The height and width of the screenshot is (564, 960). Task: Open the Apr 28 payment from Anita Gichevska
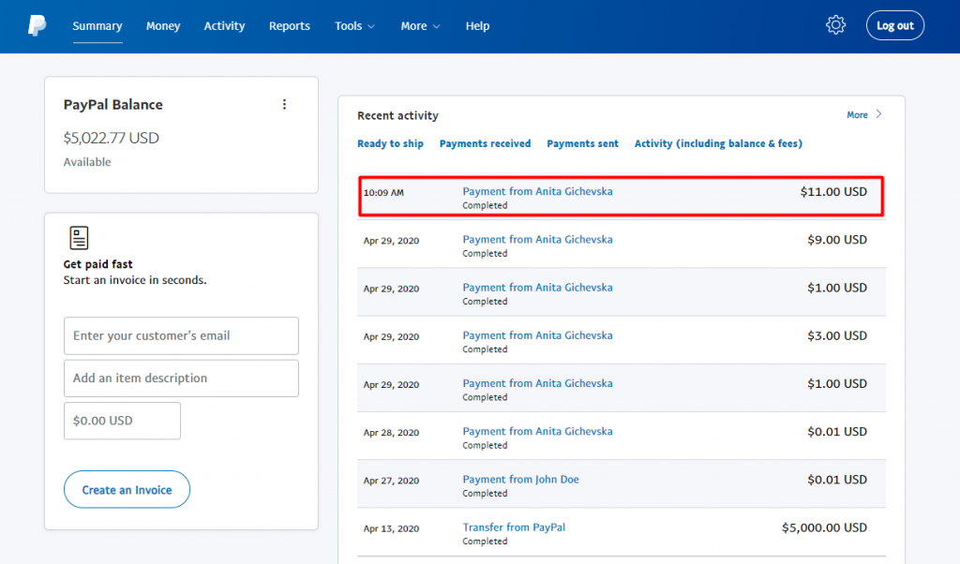(x=537, y=432)
